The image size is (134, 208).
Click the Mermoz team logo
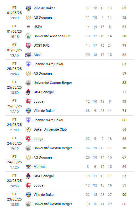coord(28,167)
